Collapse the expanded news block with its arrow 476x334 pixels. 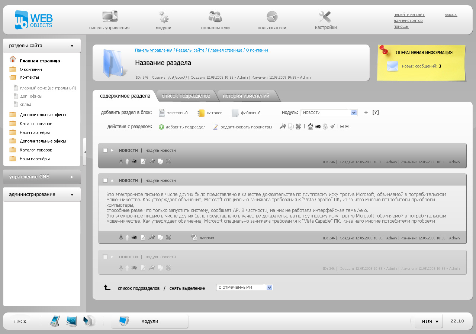point(112,180)
